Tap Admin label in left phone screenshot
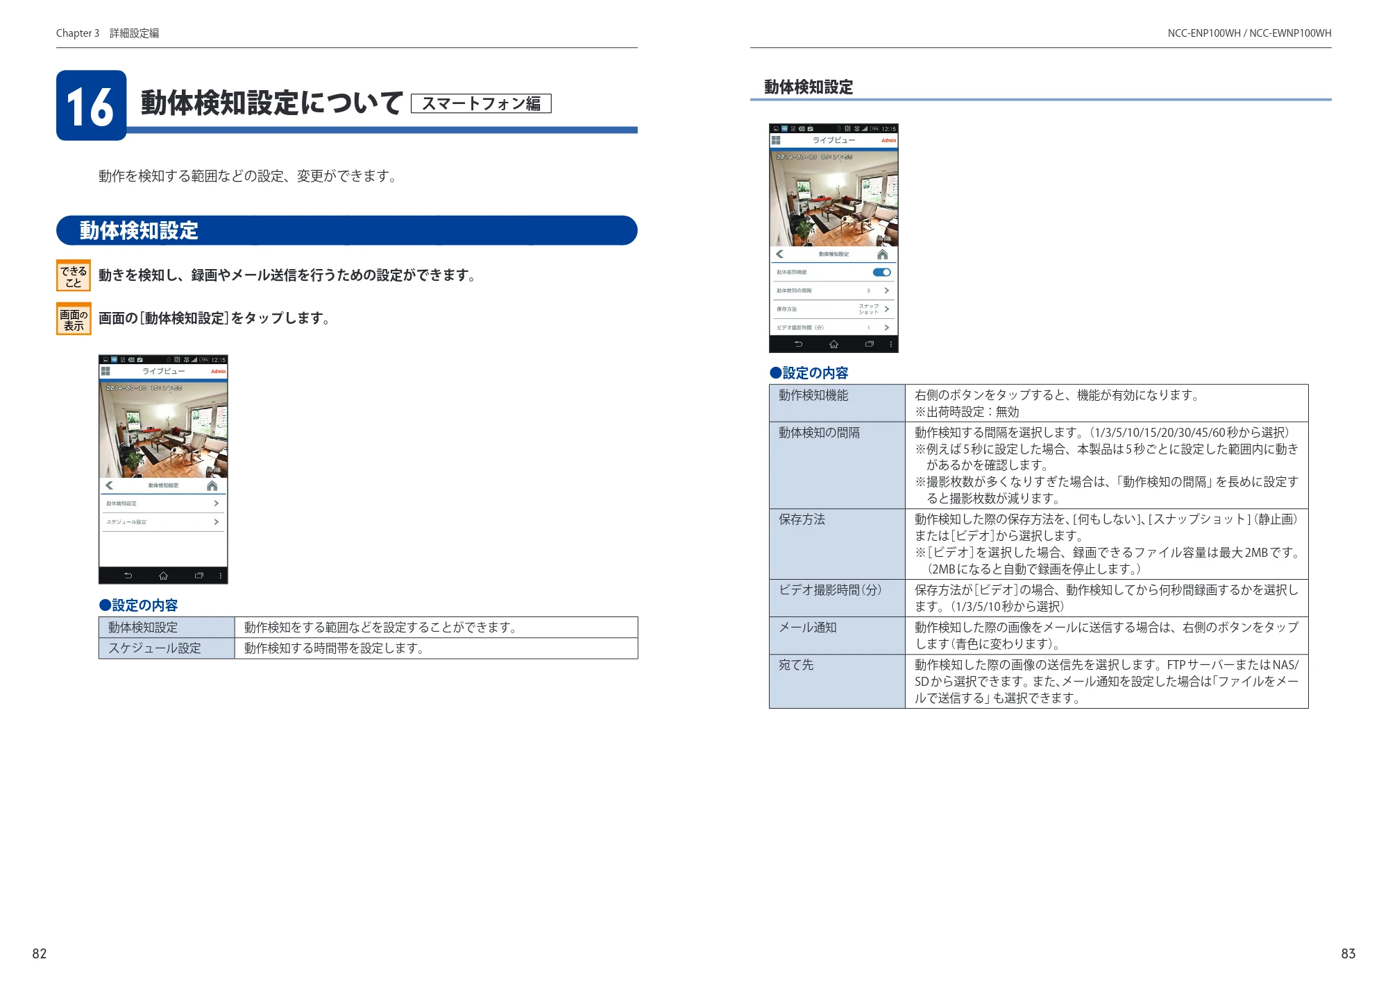Screen dimensions: 1388x984 219,372
